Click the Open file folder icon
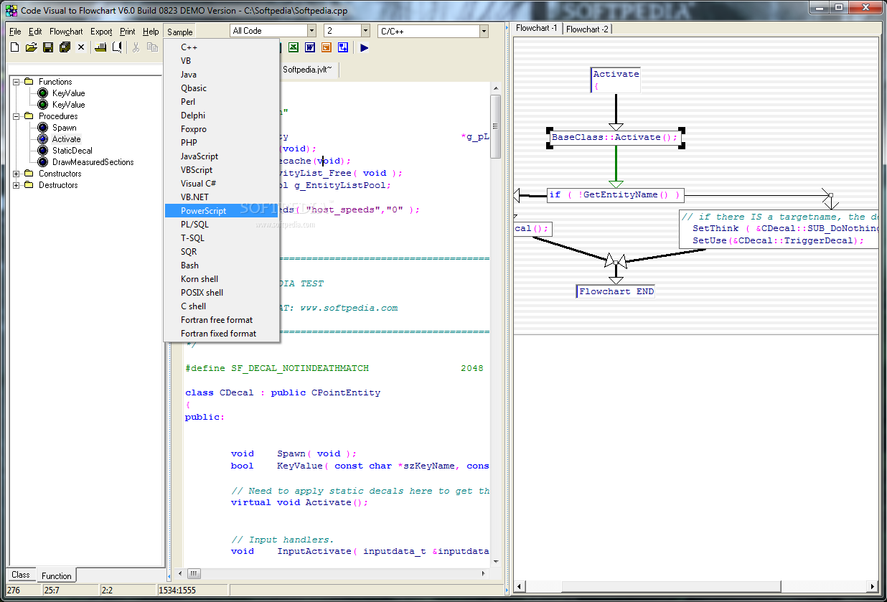Viewport: 887px width, 602px height. 31,47
